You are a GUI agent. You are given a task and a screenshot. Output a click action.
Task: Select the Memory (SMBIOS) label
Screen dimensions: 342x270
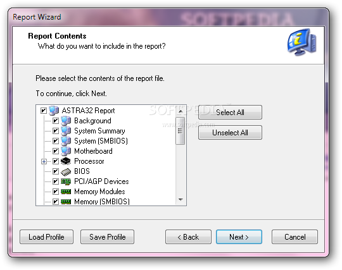pyautogui.click(x=102, y=202)
